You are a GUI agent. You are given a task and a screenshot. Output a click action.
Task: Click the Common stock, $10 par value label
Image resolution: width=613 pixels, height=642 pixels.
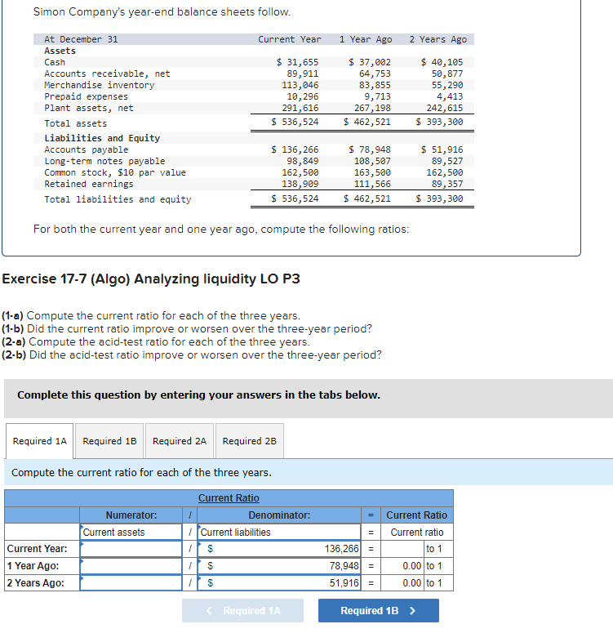[115, 173]
